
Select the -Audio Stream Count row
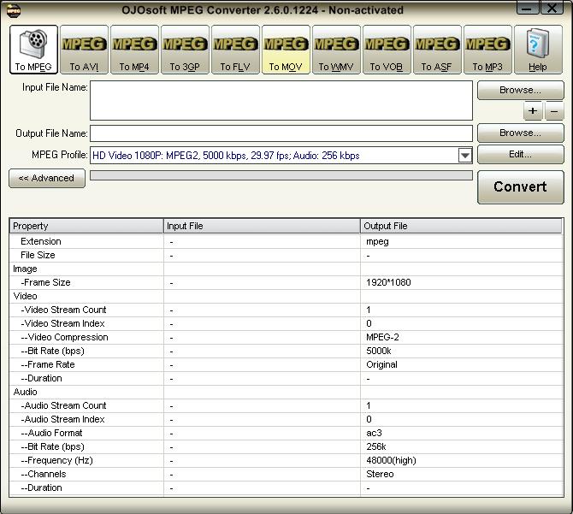coord(286,405)
